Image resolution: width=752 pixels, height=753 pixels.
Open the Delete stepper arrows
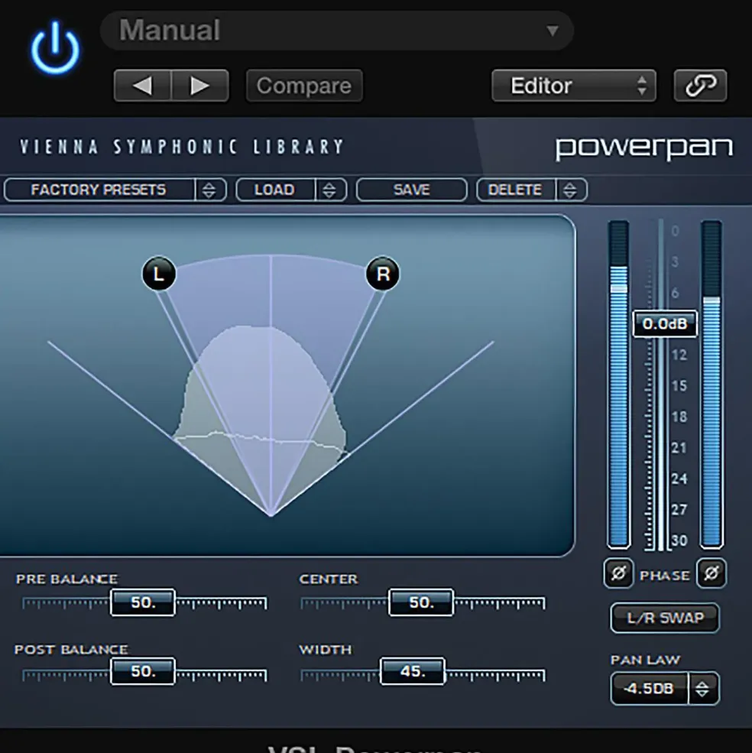(570, 190)
